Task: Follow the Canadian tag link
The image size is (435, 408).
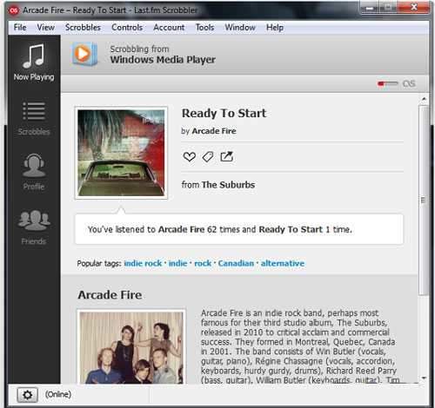Action: 236,263
